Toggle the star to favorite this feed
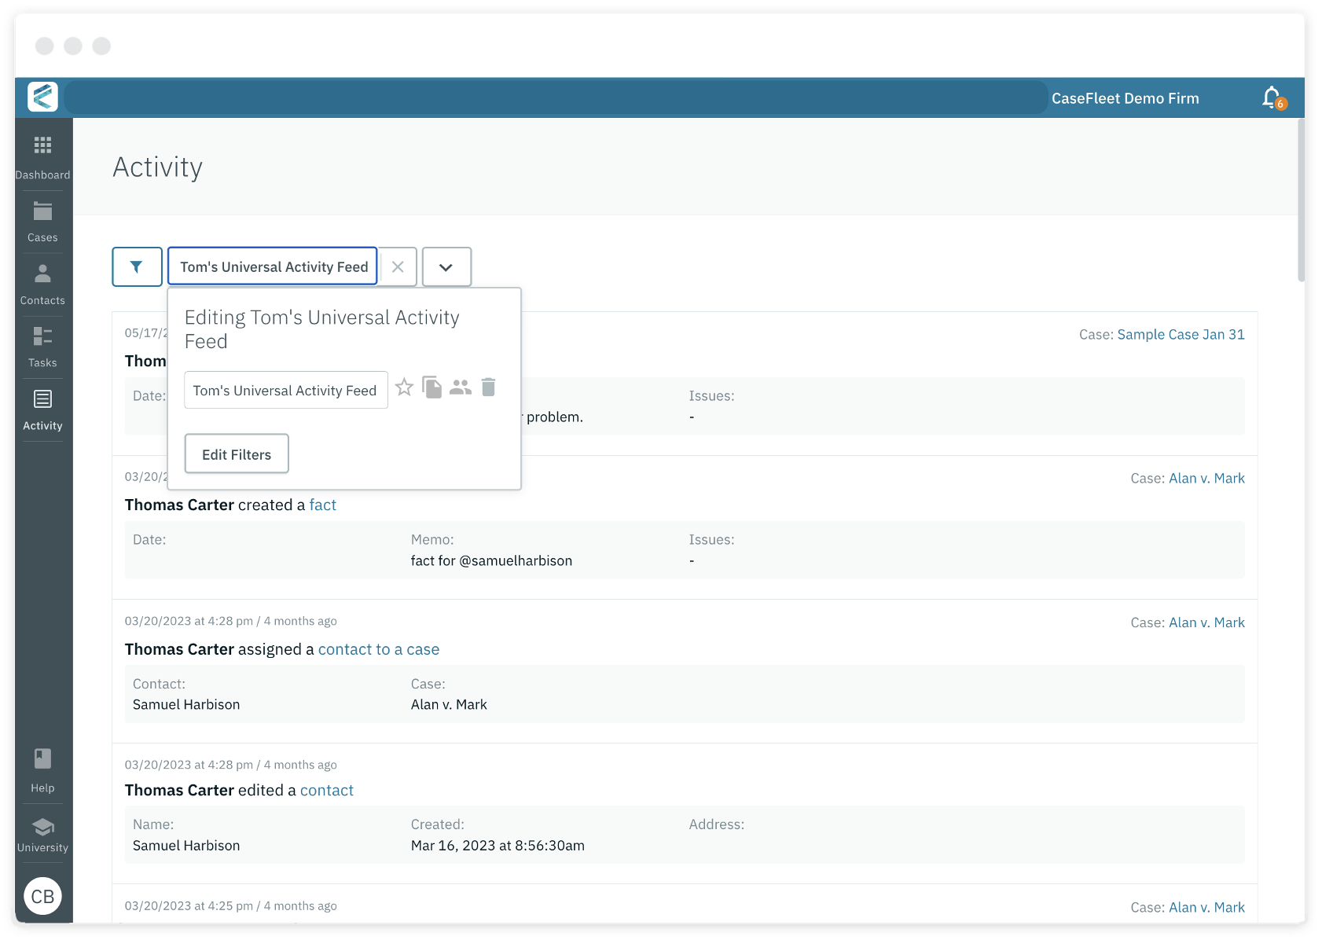Viewport: 1322px width, 940px height. [x=405, y=387]
